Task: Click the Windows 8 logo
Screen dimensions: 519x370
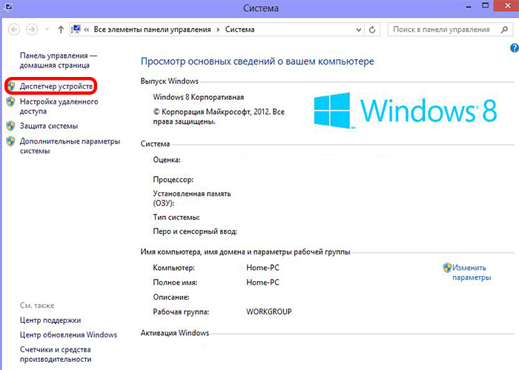Action: 405,110
